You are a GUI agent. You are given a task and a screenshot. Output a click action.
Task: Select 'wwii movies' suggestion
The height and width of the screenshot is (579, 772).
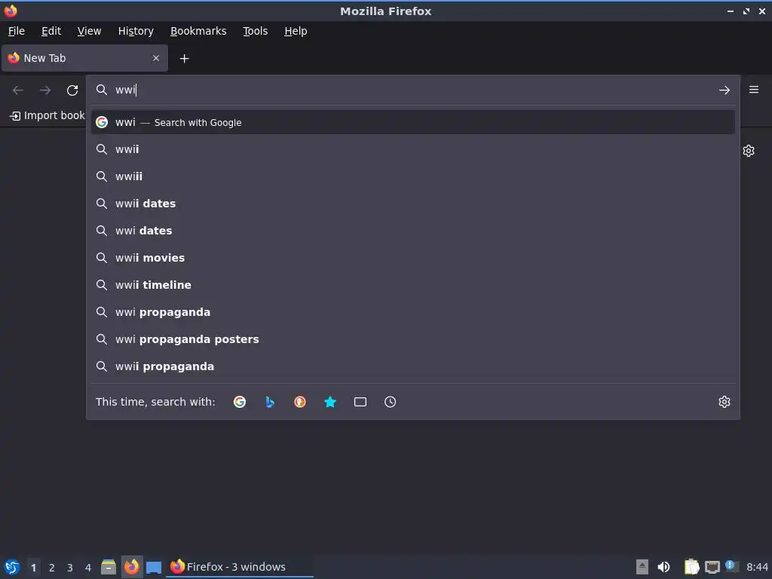pos(412,258)
